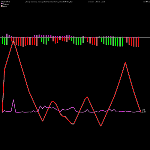Click the 2.28 value label
This screenshot has width=150, height=150.
(x=144, y=112)
